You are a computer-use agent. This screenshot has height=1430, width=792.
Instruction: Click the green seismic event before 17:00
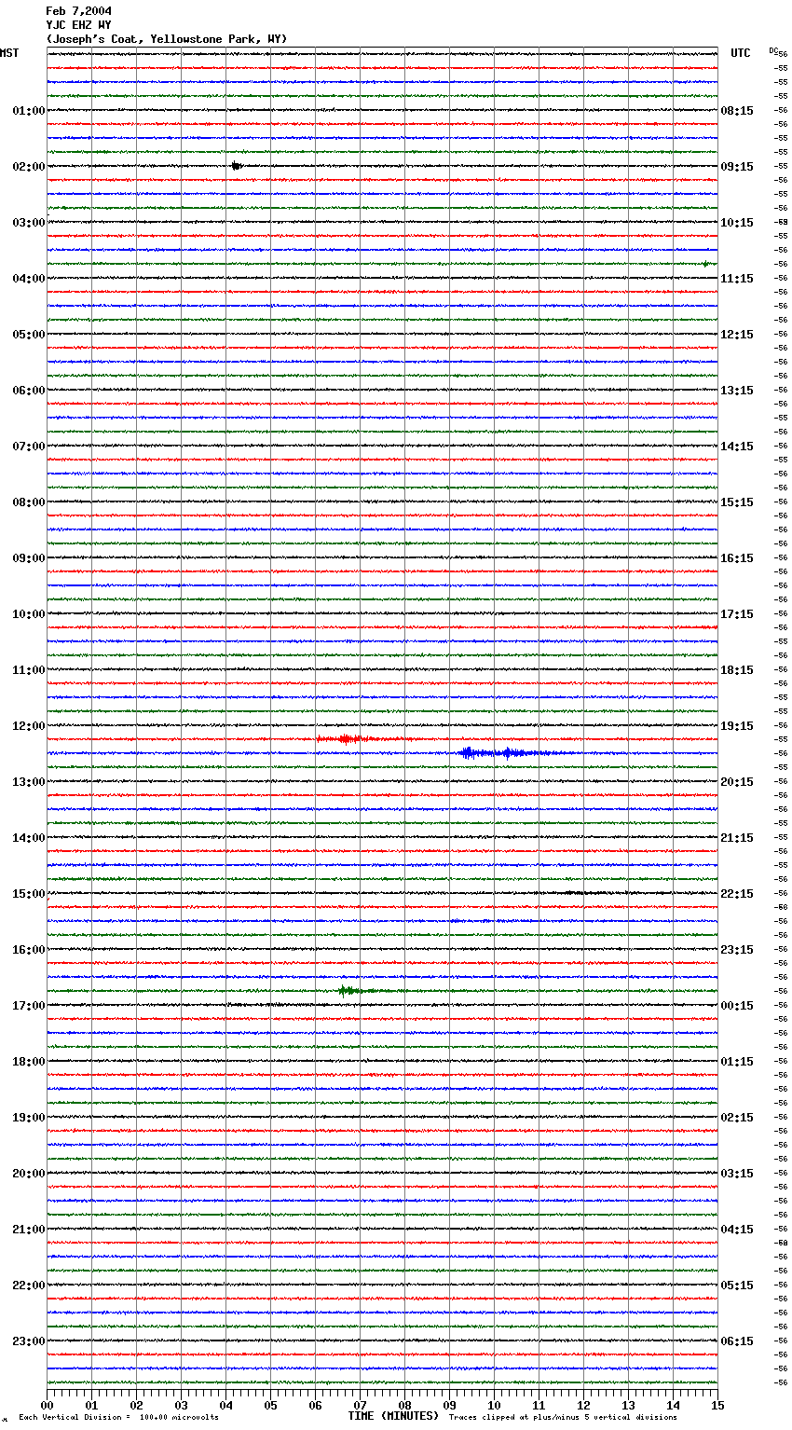[359, 991]
